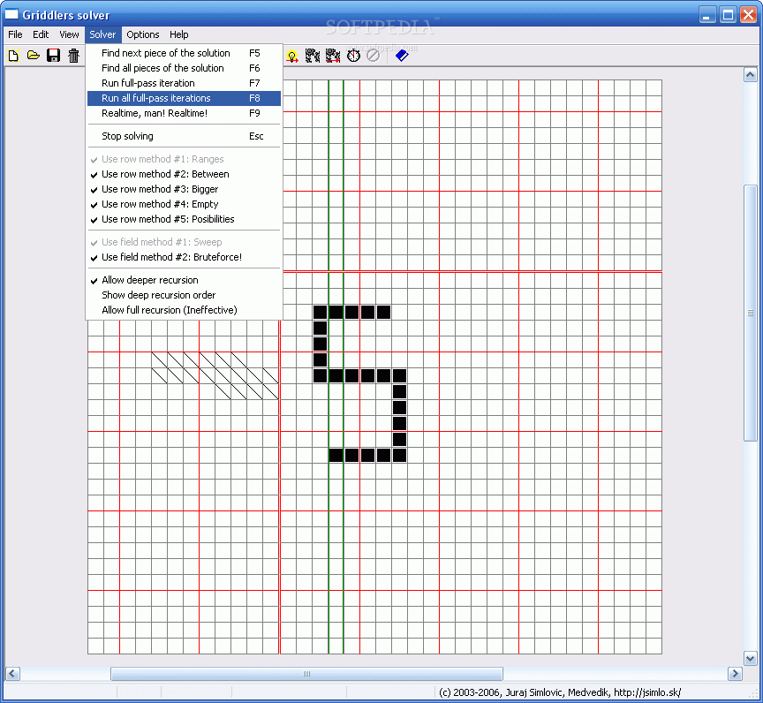763x703 pixels.
Task: Toggle Use row method #2: Between
Action: [184, 174]
